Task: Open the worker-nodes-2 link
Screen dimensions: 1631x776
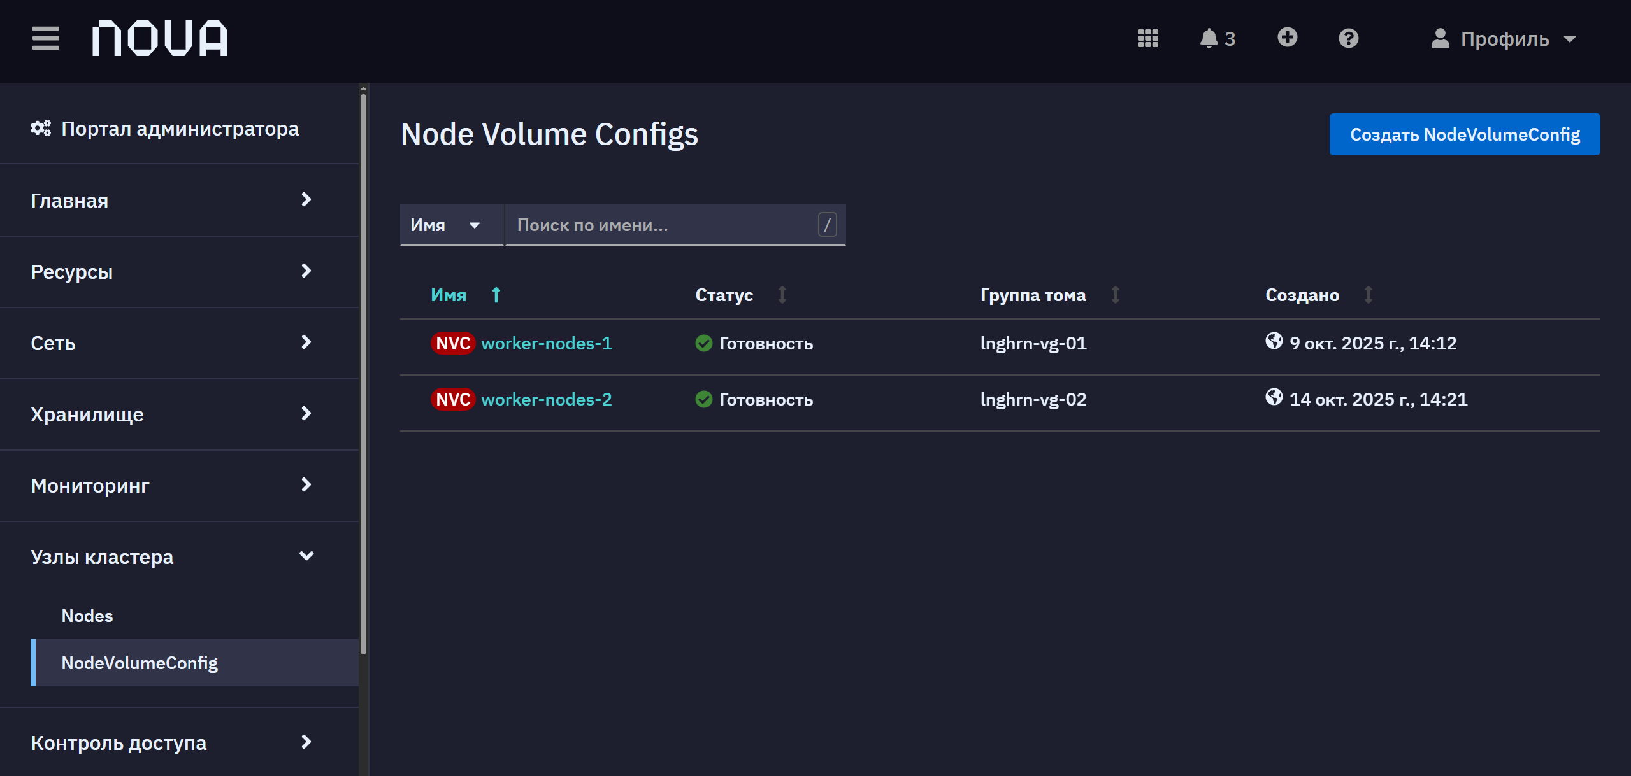Action: pyautogui.click(x=546, y=400)
